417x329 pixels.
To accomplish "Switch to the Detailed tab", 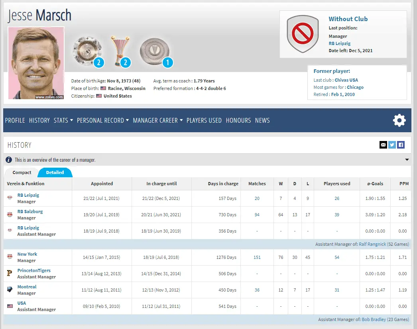I will pos(55,172).
